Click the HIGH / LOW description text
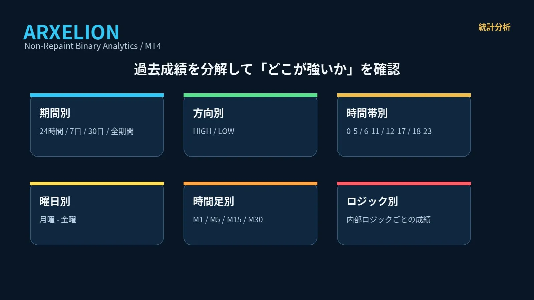 click(214, 131)
